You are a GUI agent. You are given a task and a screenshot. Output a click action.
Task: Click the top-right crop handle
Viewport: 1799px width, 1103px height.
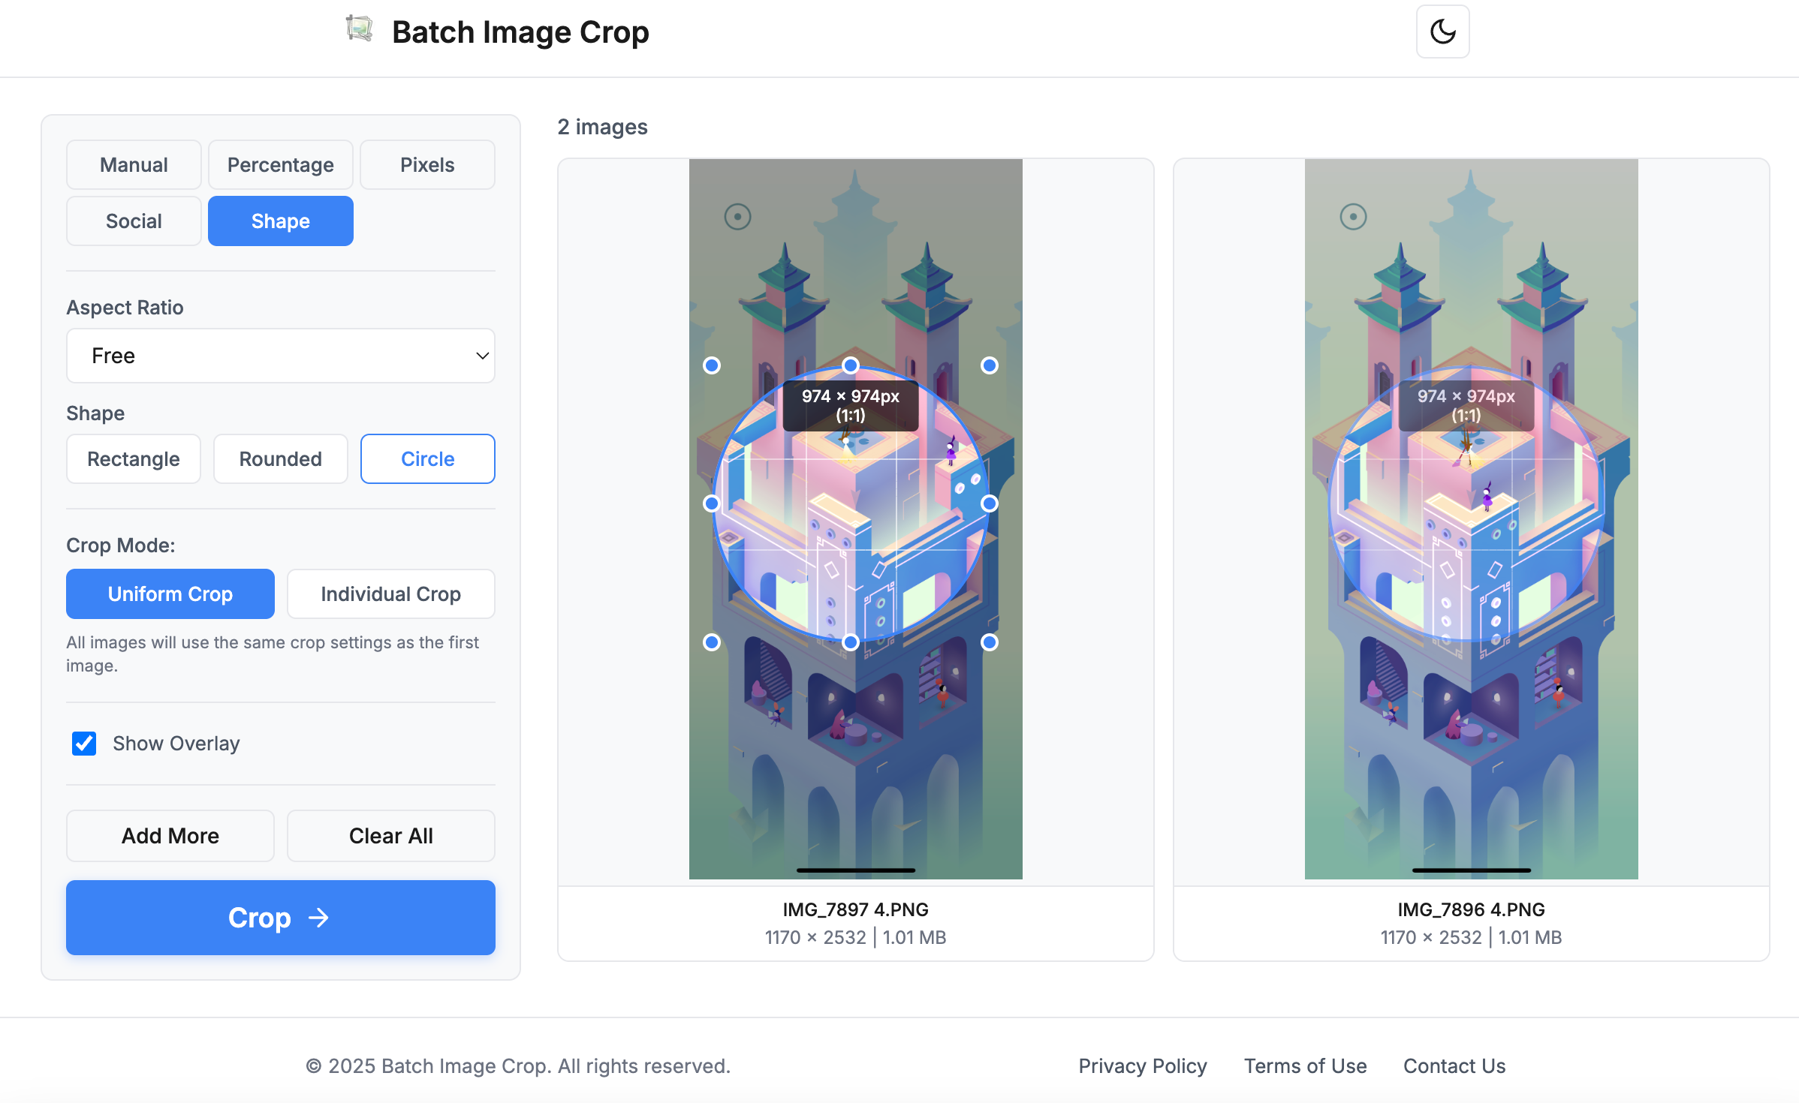(x=990, y=365)
